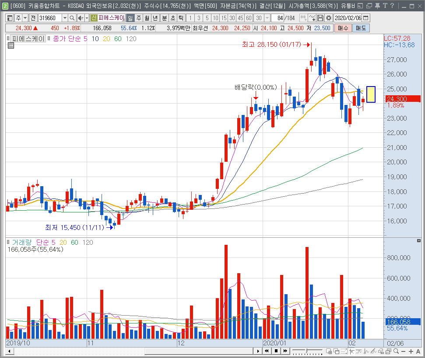Toggle the left side panel icon

10,18
